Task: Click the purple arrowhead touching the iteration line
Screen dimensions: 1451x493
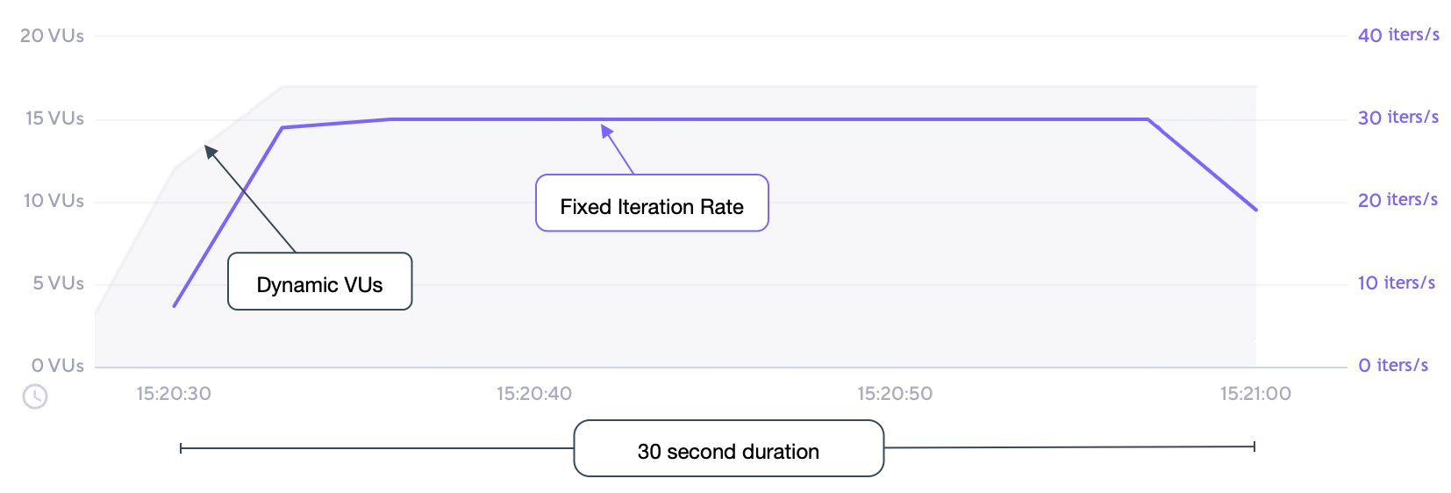Action: pyautogui.click(x=605, y=131)
